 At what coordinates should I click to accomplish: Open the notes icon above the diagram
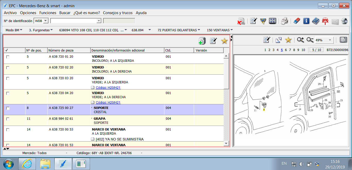267,40
